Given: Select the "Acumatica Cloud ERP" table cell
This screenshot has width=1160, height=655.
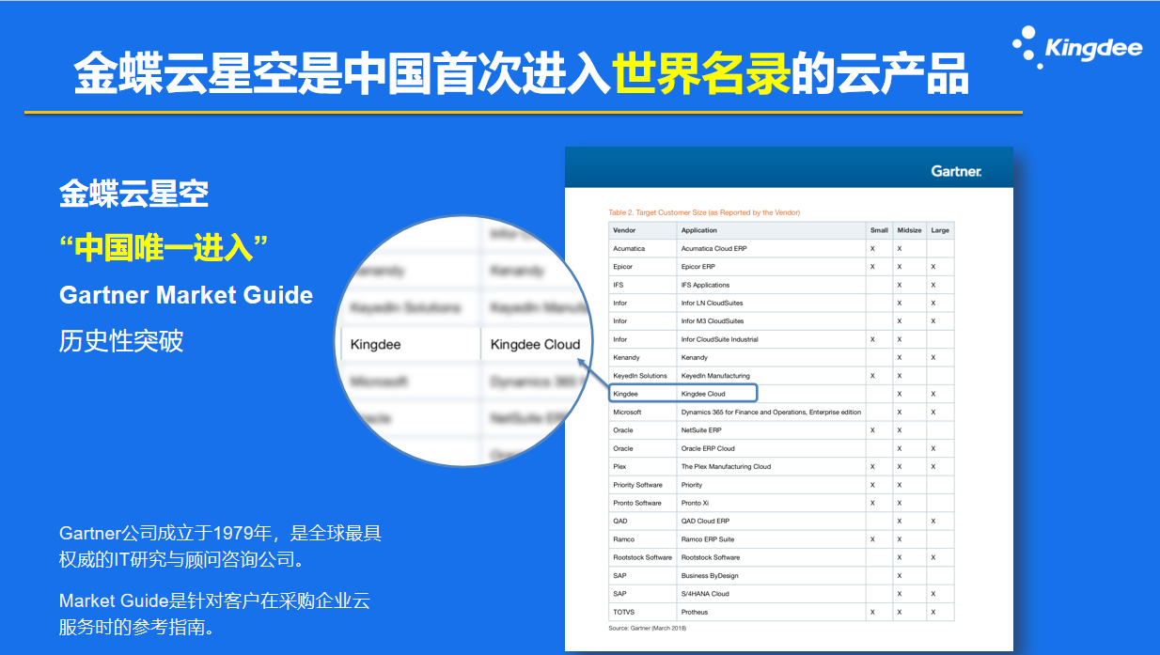Looking at the screenshot, I should [714, 249].
